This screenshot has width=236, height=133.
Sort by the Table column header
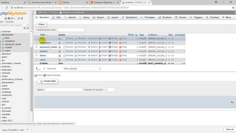(x=43, y=35)
